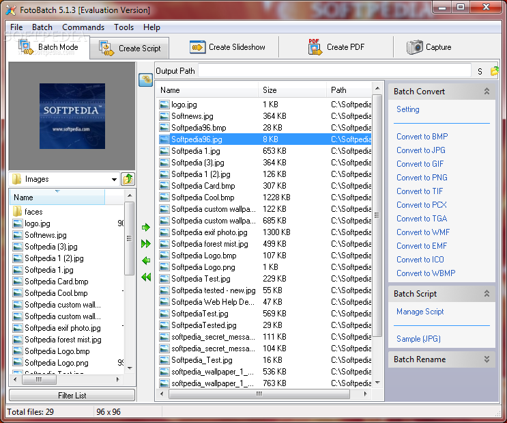Collapse the Batch Convert panel
Image resolution: width=507 pixels, height=423 pixels.
[x=487, y=92]
